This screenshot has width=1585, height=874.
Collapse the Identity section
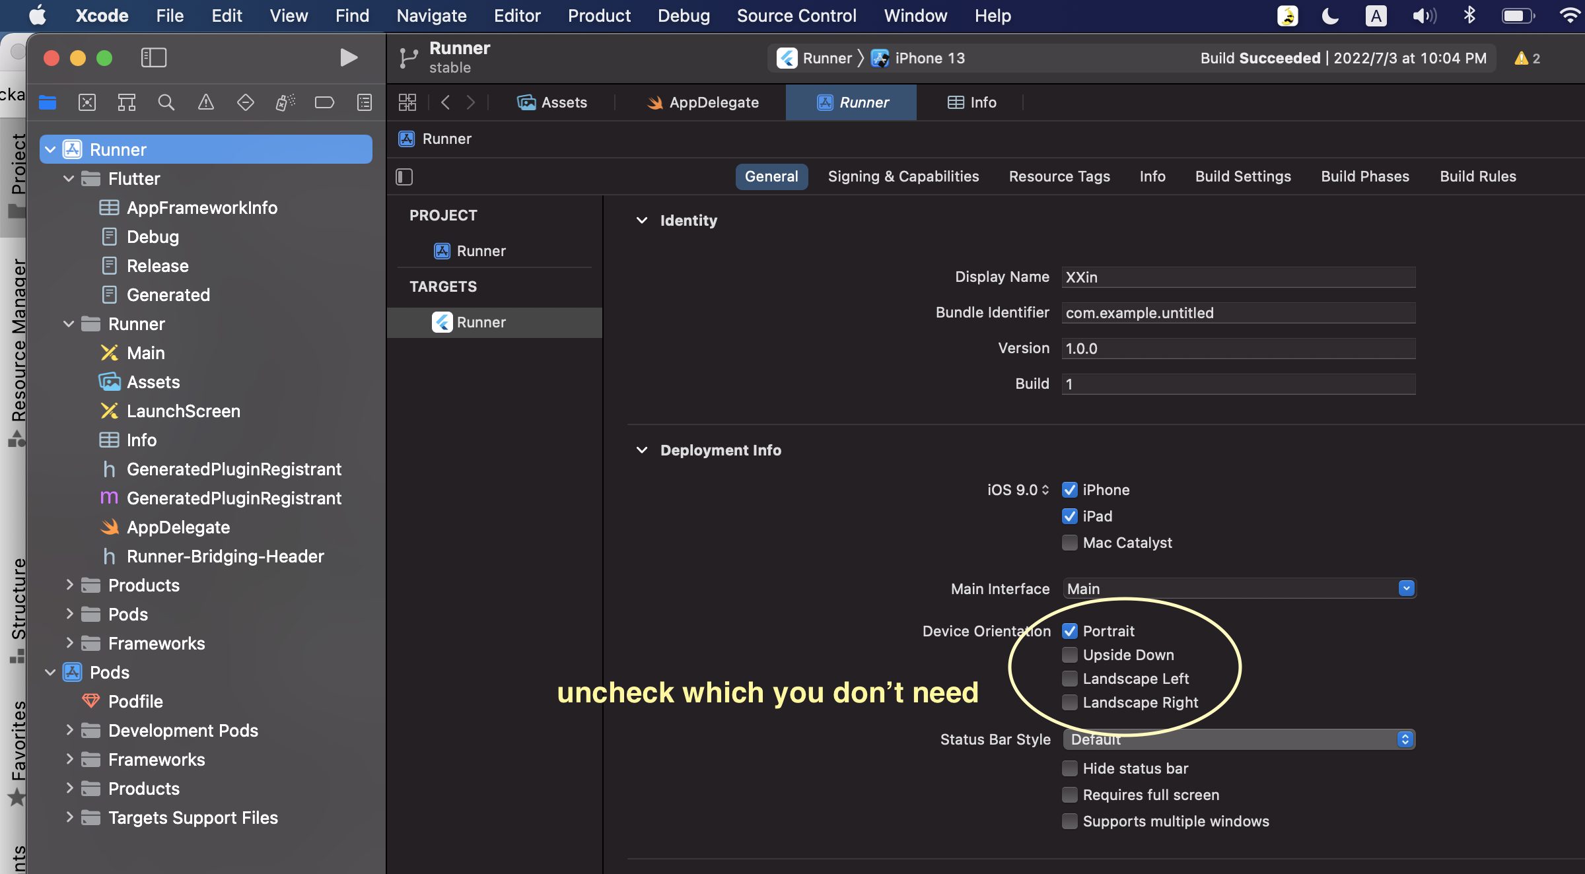(642, 220)
